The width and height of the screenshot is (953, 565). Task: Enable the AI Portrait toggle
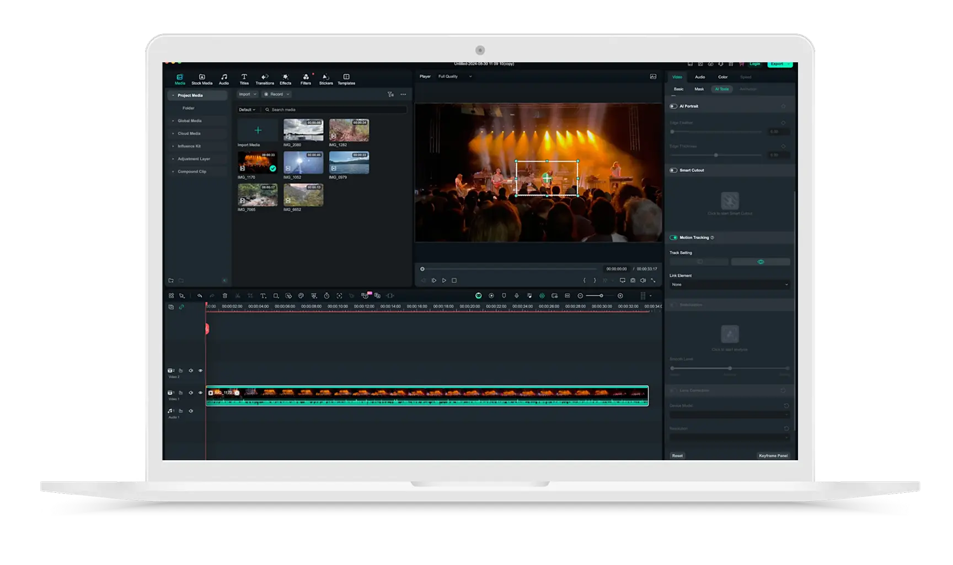click(673, 106)
